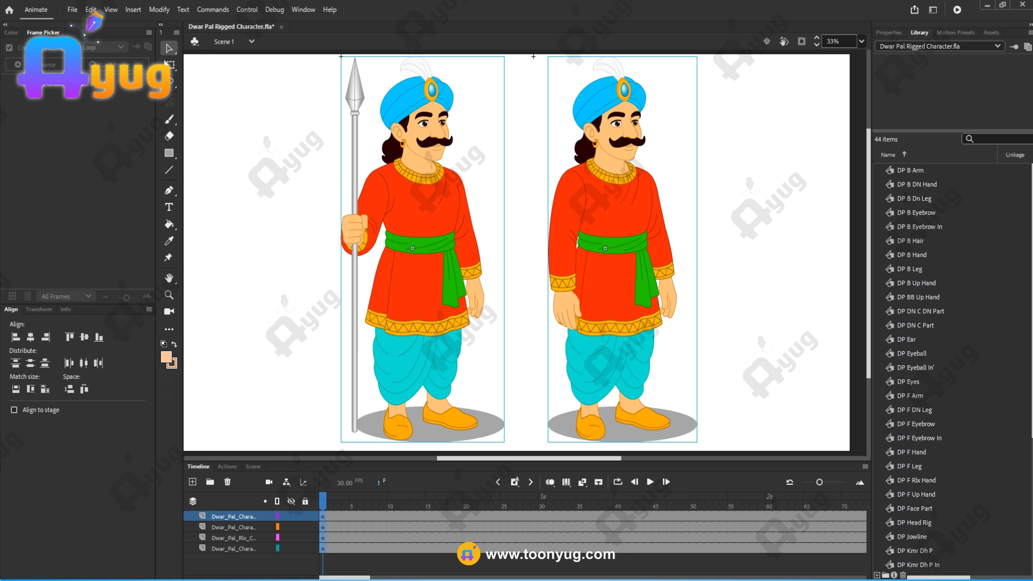Enable Align to stage checkbox
The image size is (1033, 581).
(x=14, y=410)
